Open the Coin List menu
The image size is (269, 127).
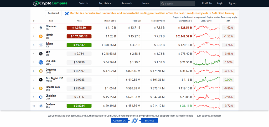pyautogui.click(x=84, y=3)
